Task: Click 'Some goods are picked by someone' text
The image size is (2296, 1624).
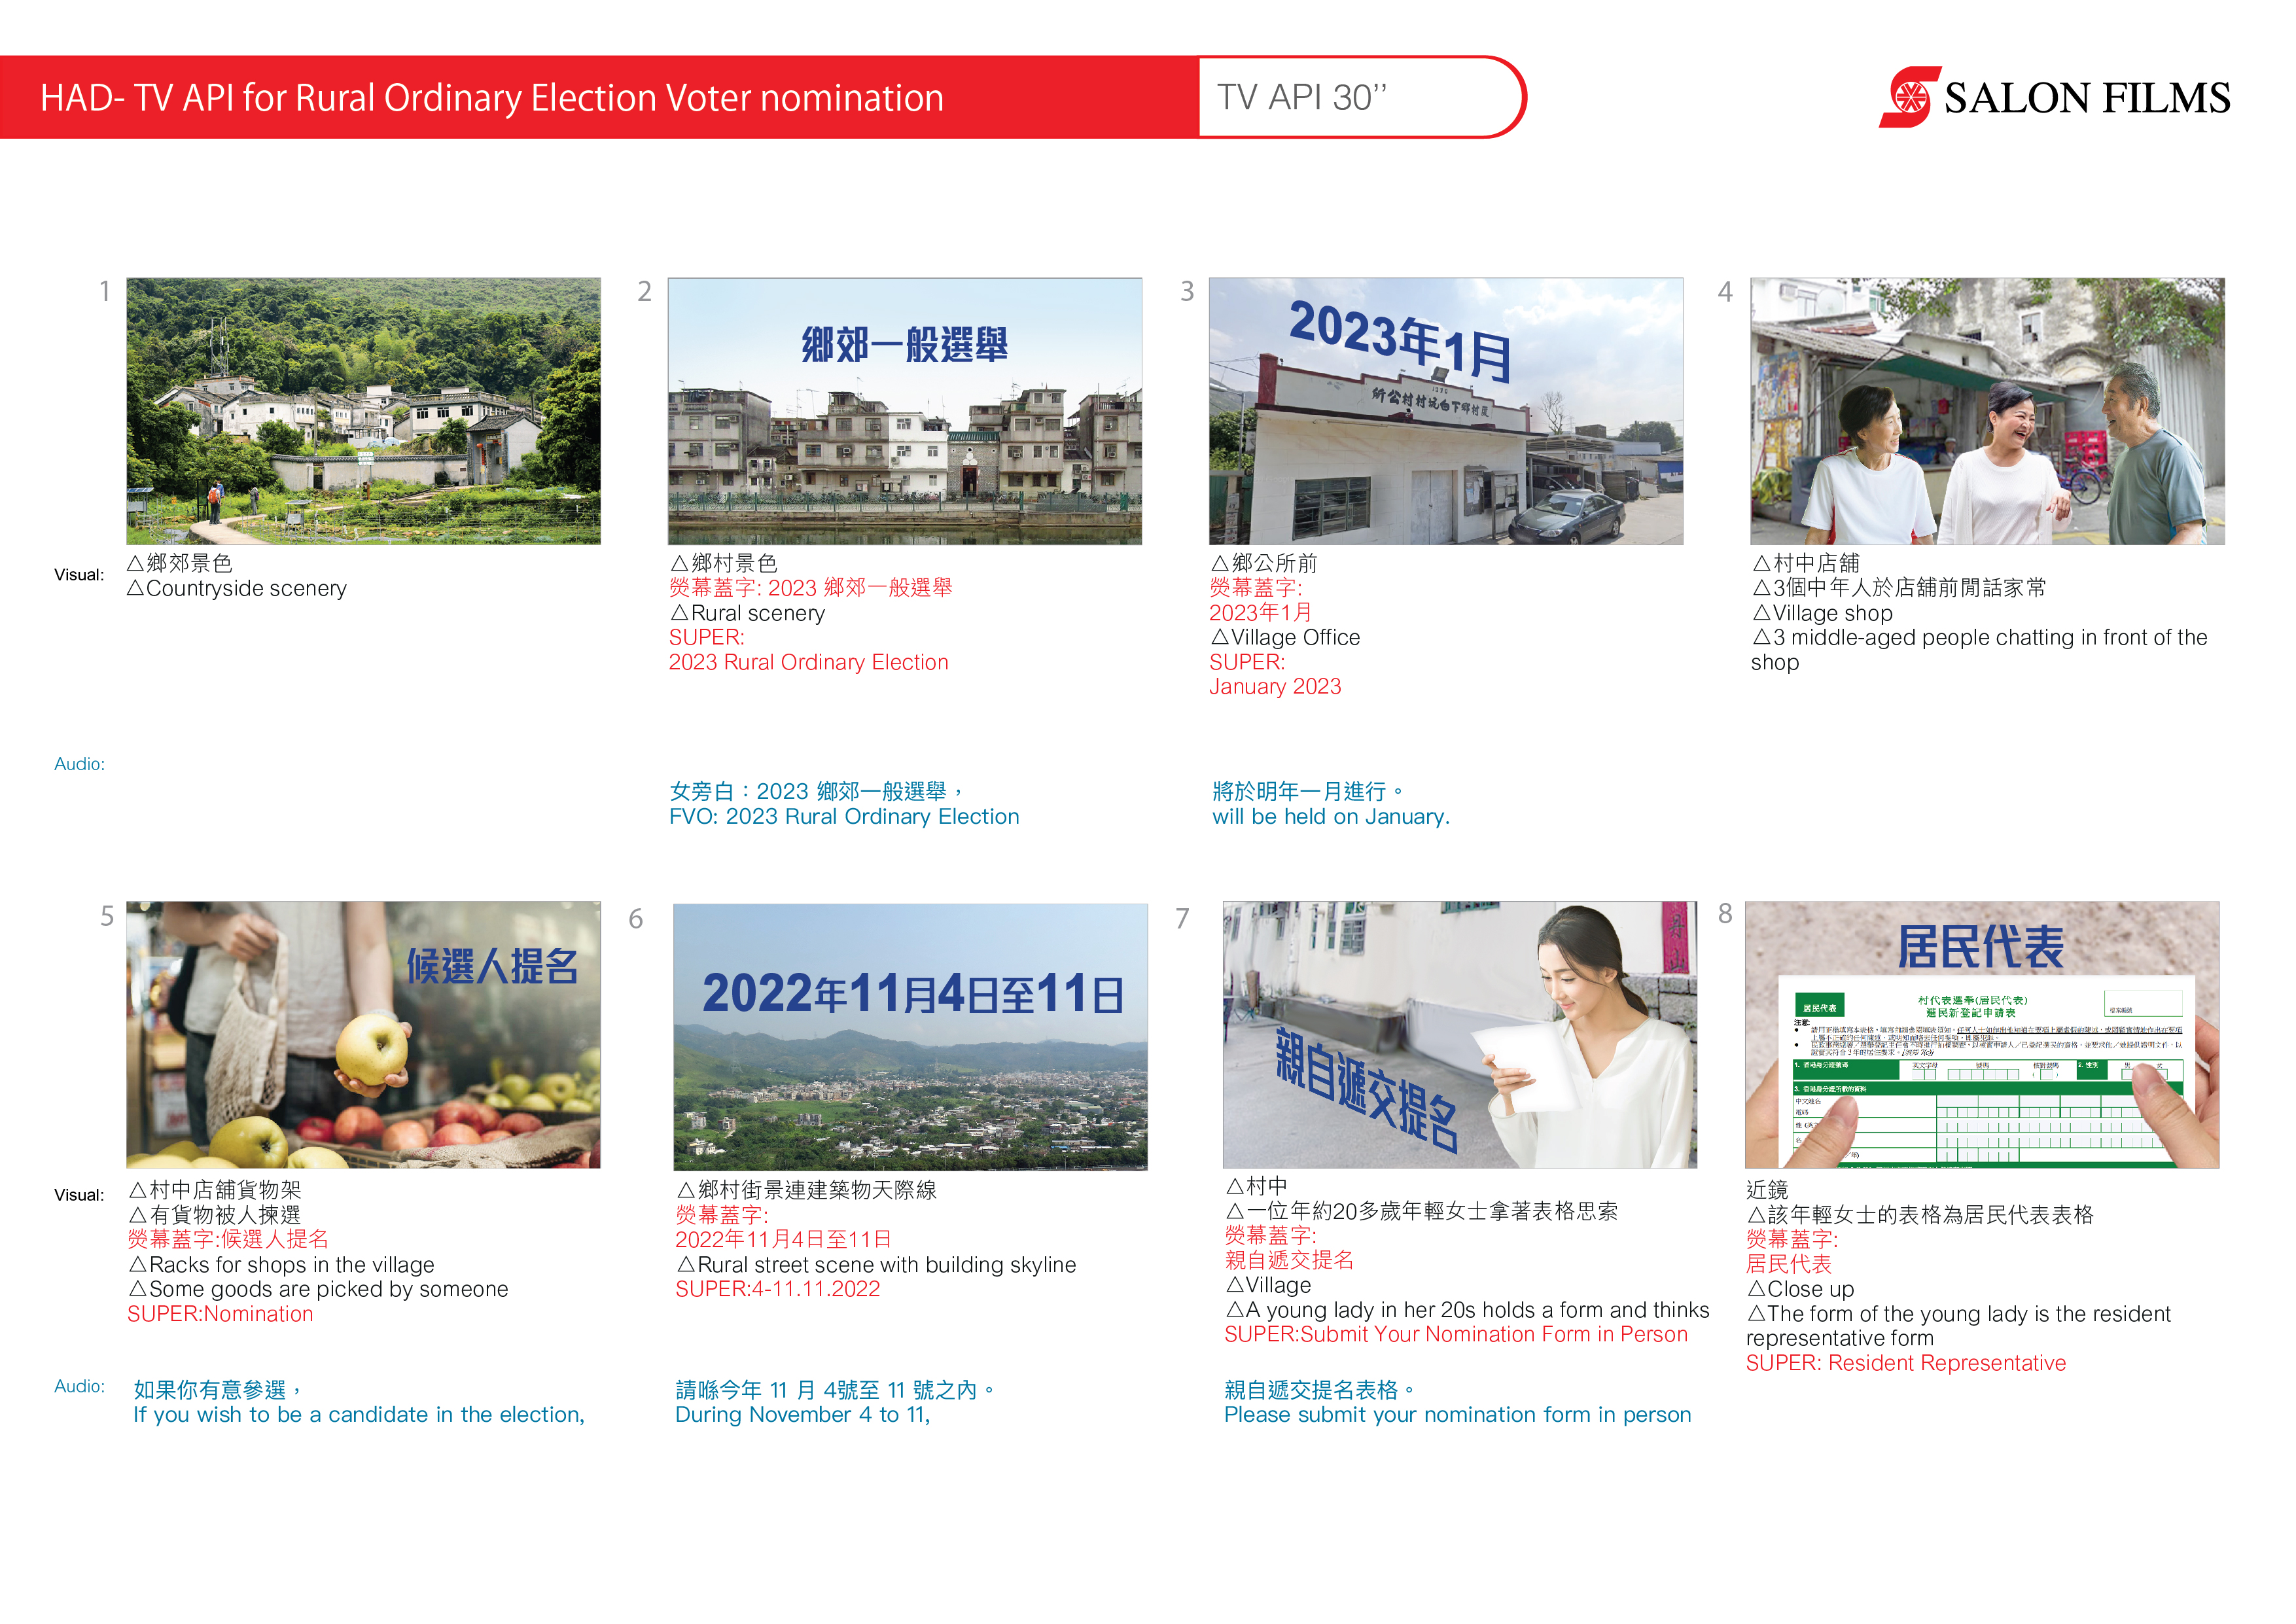Action: coord(318,1289)
